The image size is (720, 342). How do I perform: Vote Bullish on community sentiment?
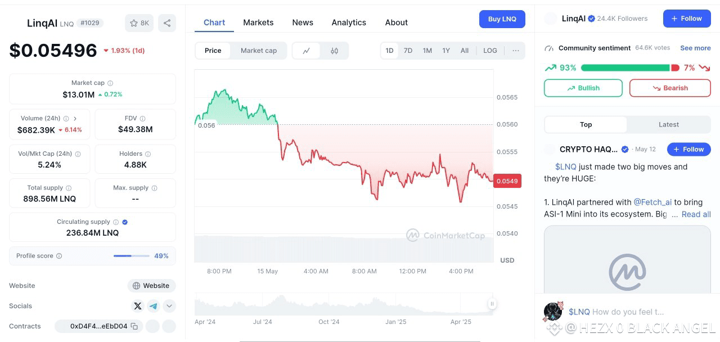tap(583, 88)
